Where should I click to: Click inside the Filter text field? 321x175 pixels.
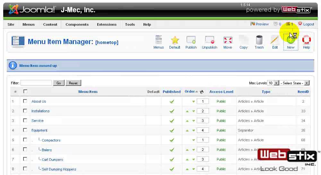click(36, 83)
